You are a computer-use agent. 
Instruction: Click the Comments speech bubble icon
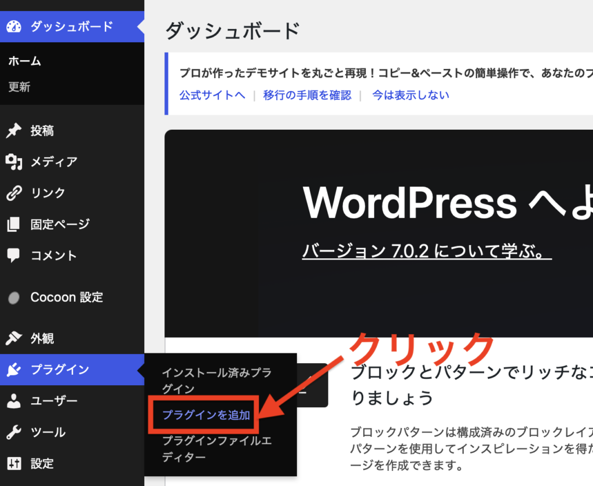[13, 255]
